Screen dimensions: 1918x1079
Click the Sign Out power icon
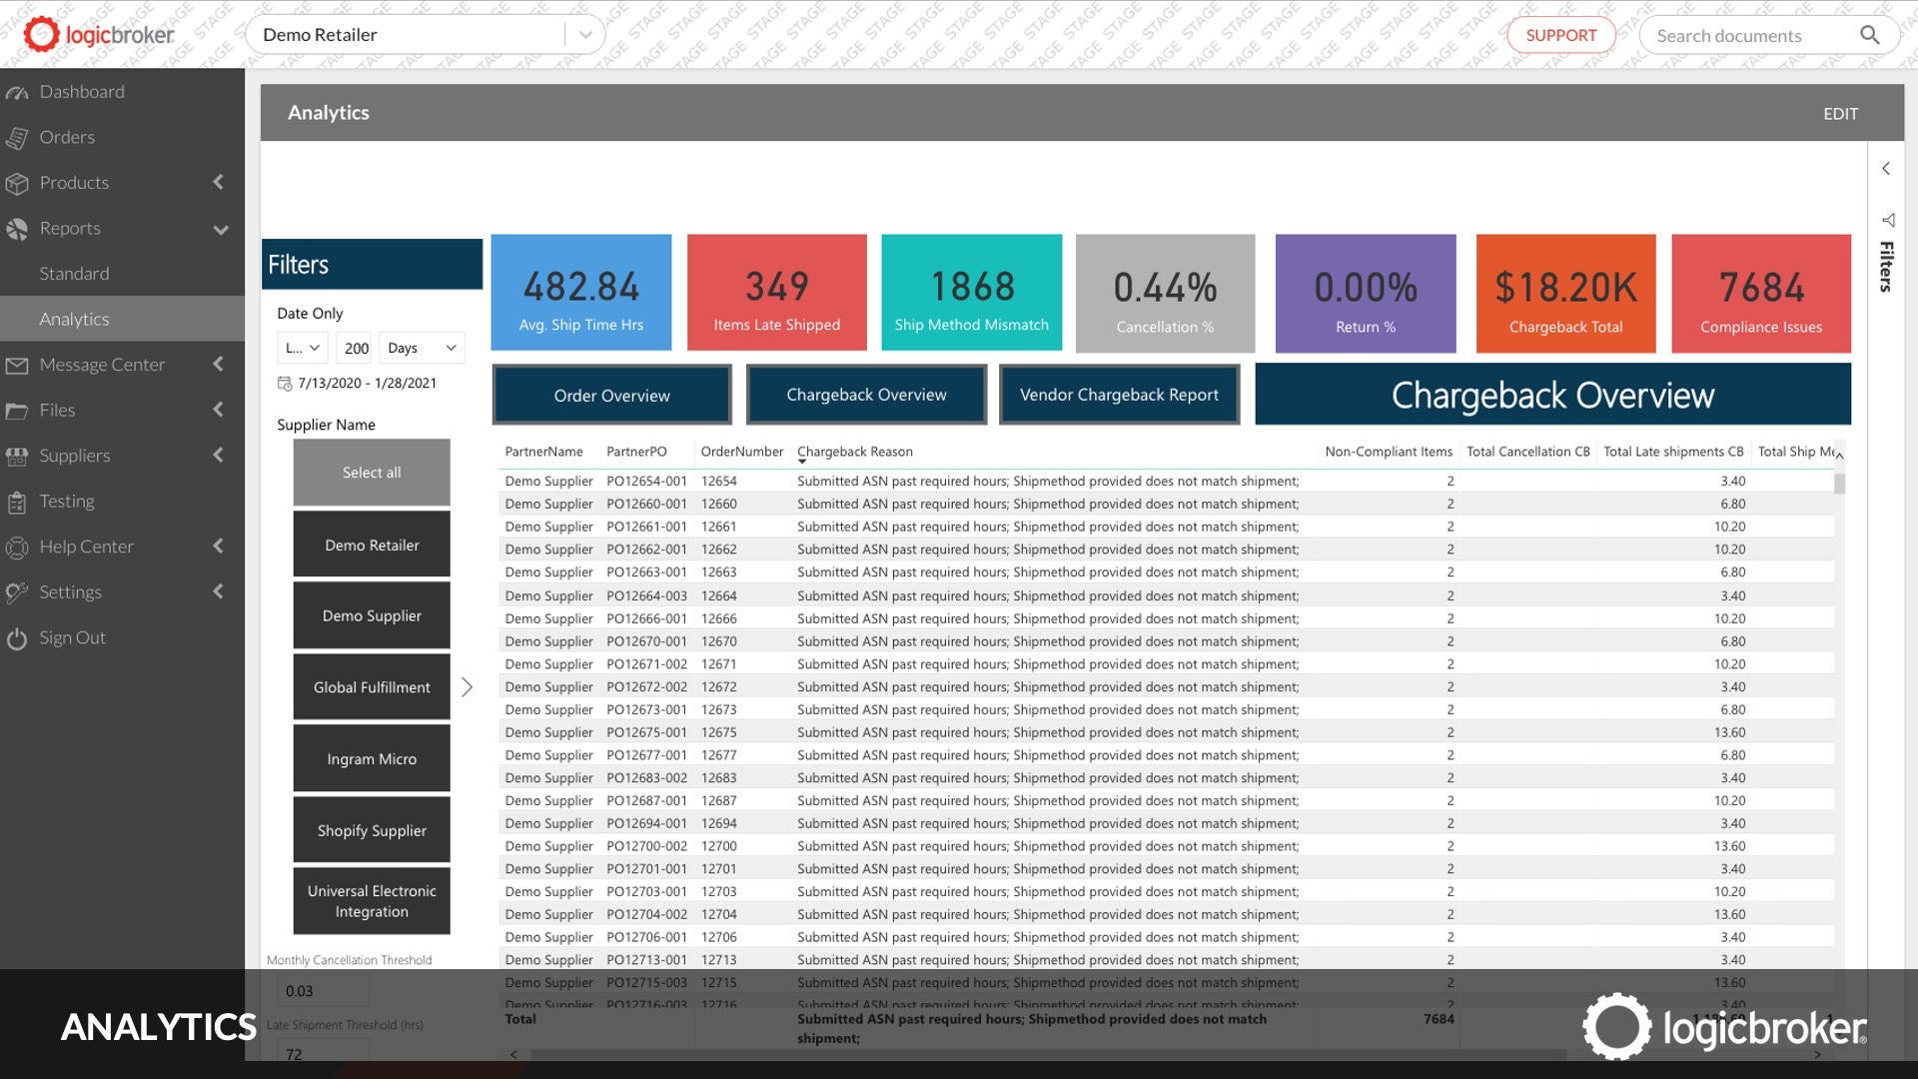tap(17, 638)
